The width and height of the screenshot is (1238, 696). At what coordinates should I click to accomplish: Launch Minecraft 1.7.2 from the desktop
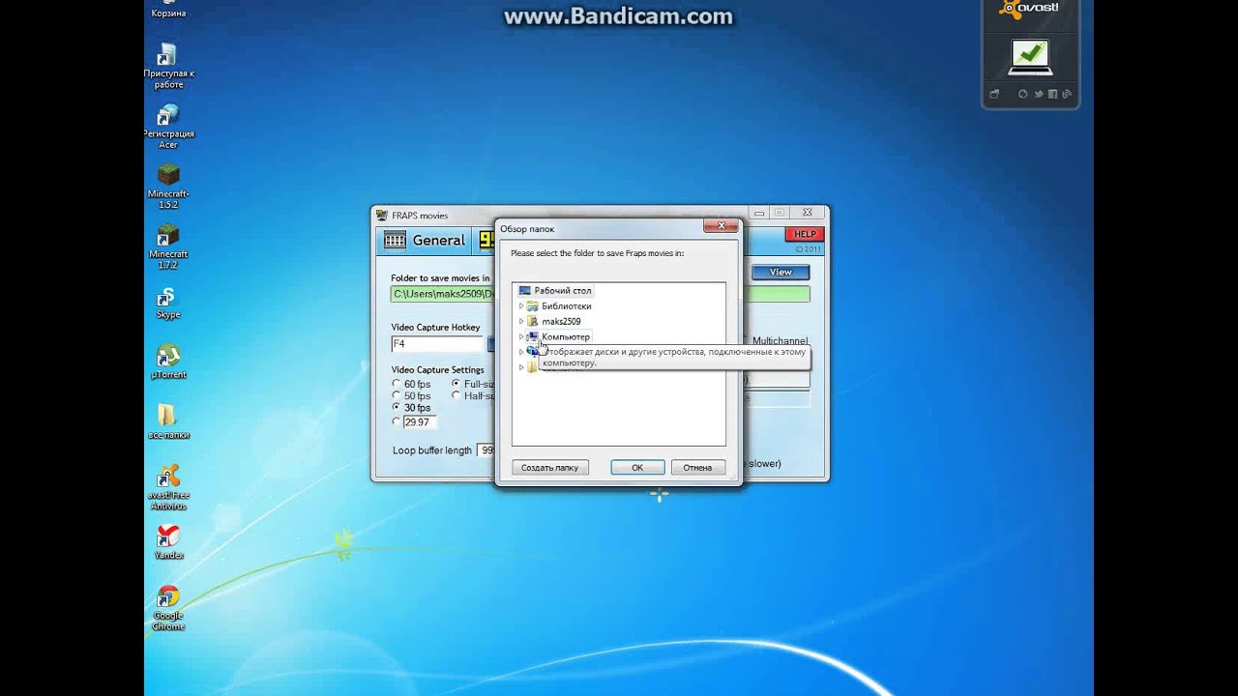[168, 246]
